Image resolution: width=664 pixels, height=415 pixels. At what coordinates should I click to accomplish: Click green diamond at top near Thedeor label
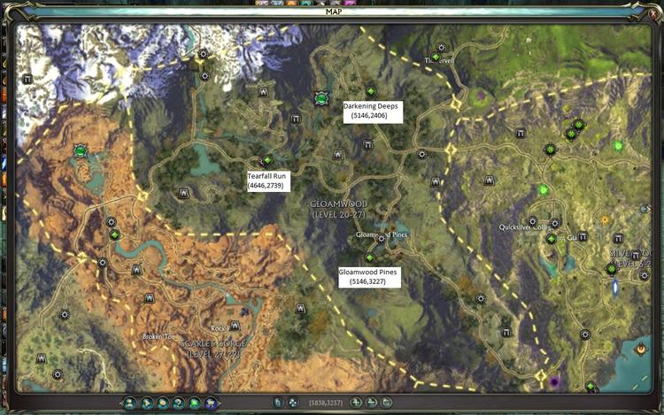[436, 58]
